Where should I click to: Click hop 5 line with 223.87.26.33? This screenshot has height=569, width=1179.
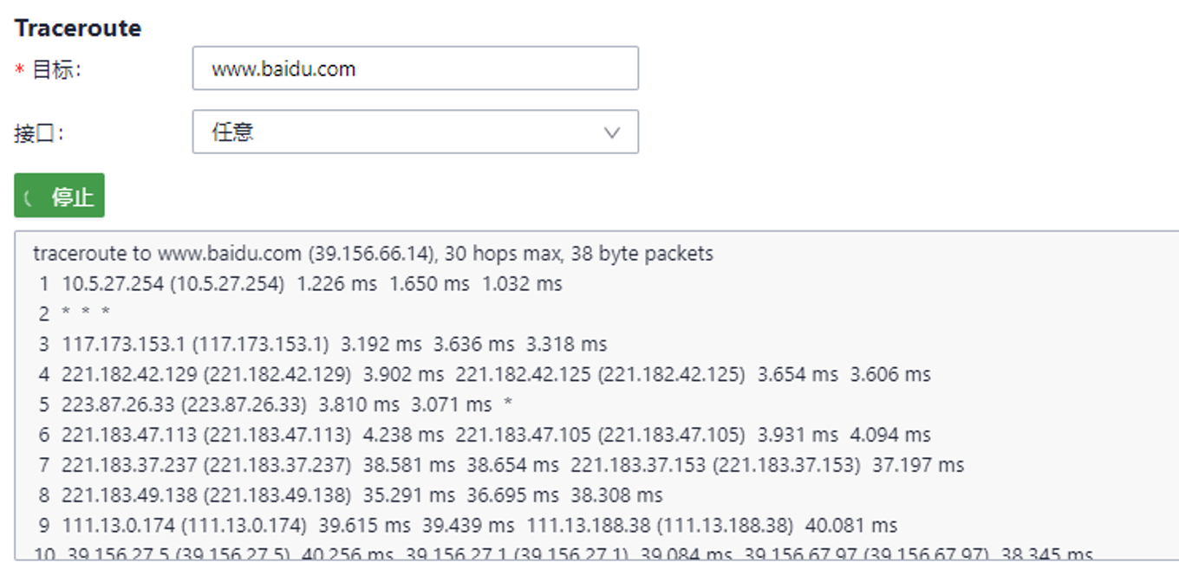[277, 404]
